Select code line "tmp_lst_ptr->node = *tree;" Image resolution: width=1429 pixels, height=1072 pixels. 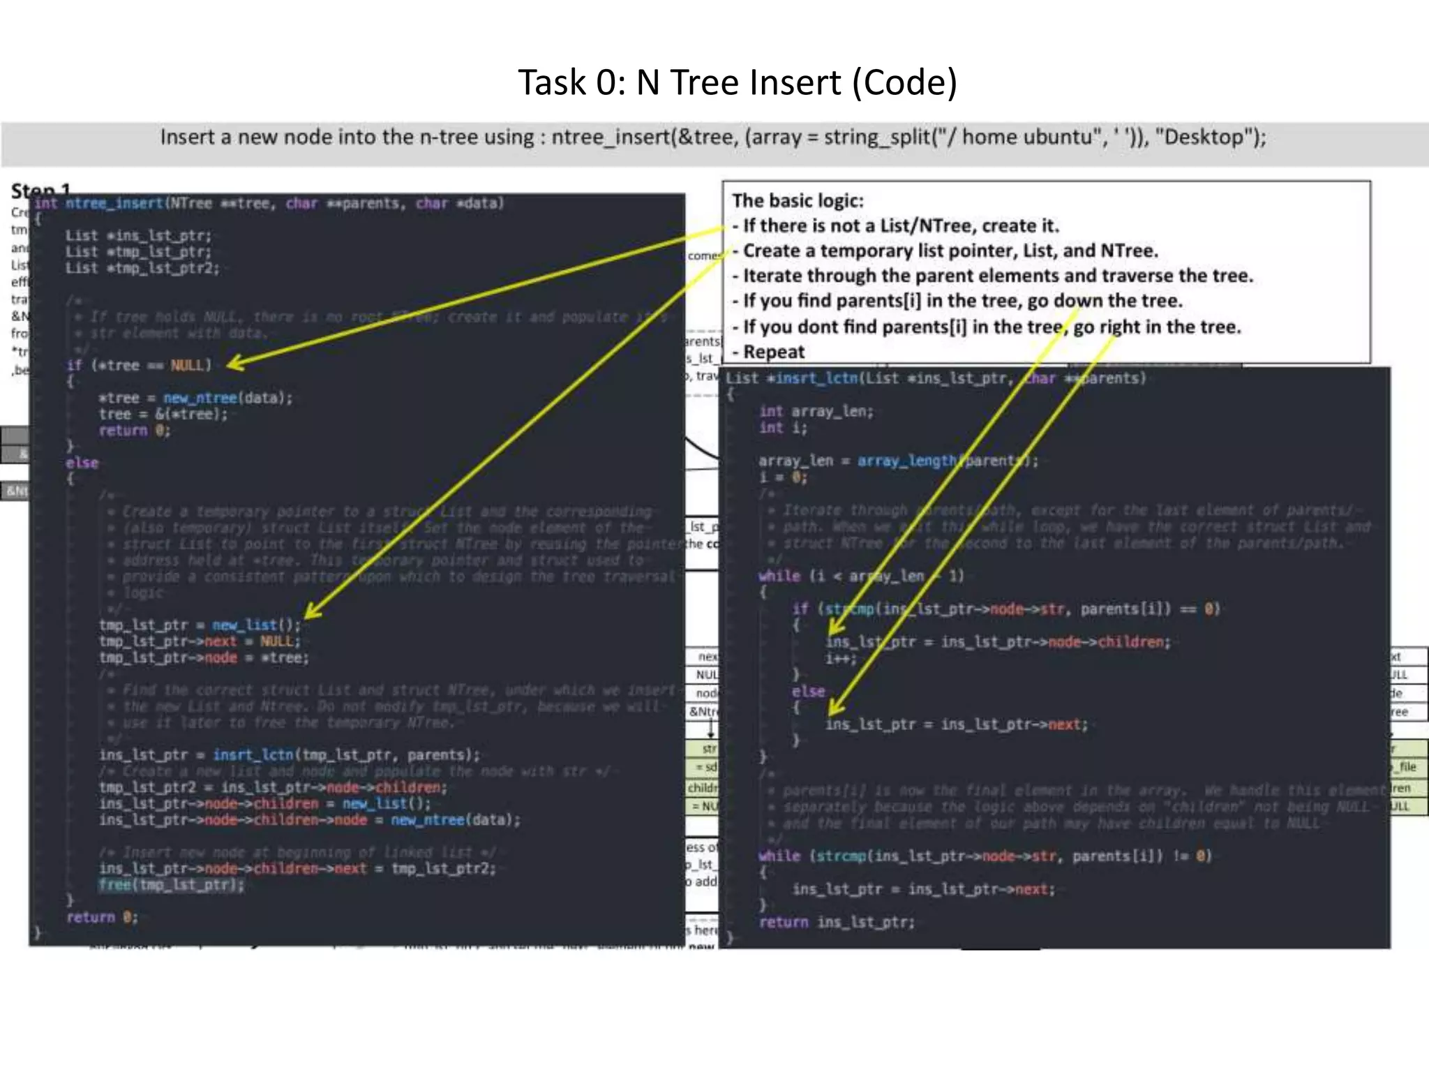(x=204, y=657)
